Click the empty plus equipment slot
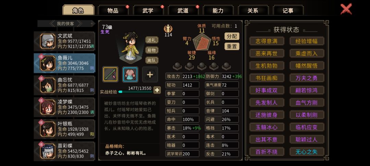This screenshot has width=370, height=166. 150,74
